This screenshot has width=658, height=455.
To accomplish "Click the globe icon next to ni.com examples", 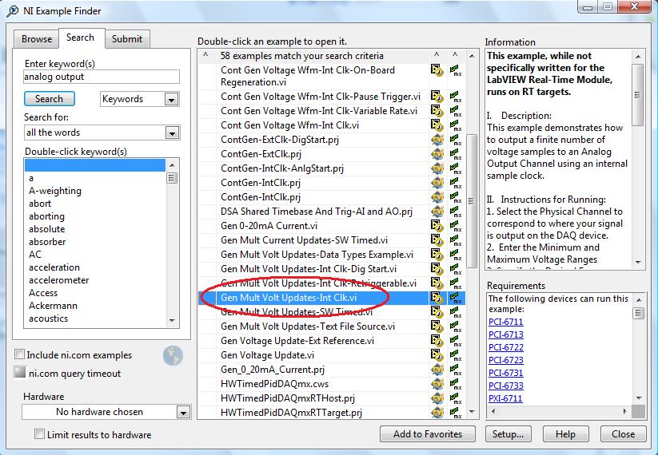I will pyautogui.click(x=173, y=356).
